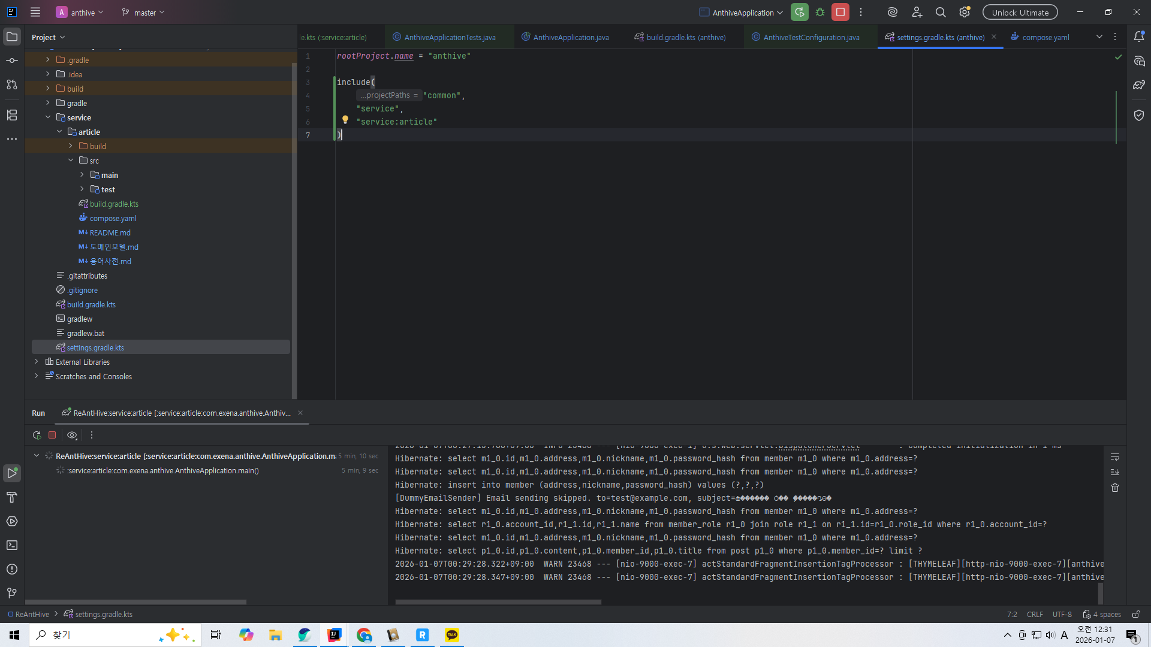Open the Notifications bell icon

click(1139, 37)
